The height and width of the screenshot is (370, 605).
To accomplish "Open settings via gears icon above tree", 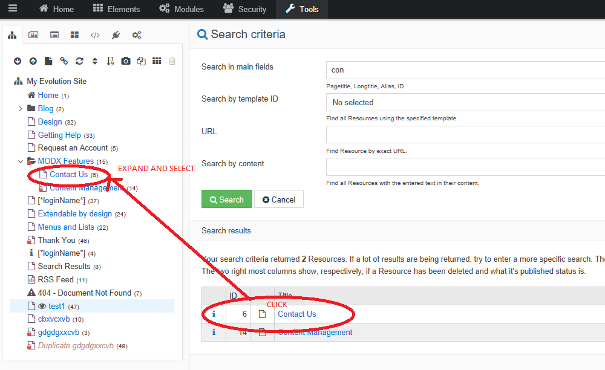I will click(137, 34).
